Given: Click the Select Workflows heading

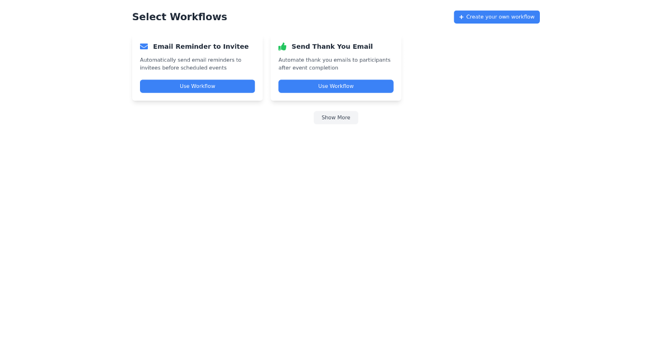Looking at the screenshot, I should (x=180, y=17).
